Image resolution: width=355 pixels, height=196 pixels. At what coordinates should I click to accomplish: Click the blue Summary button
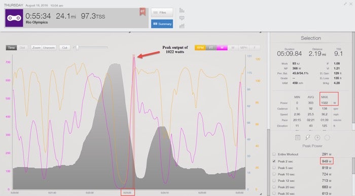[x=162, y=24]
